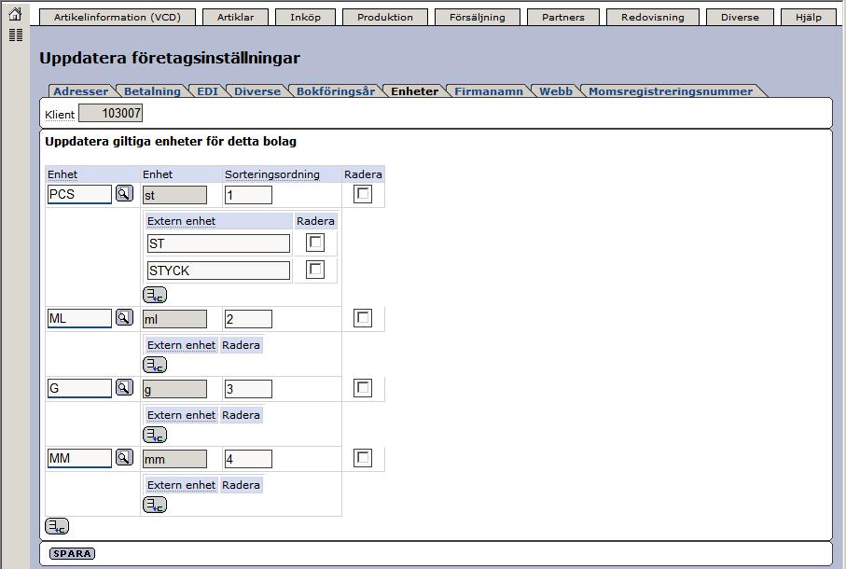Focus the ML unit code field
846x569 pixels.
click(79, 318)
